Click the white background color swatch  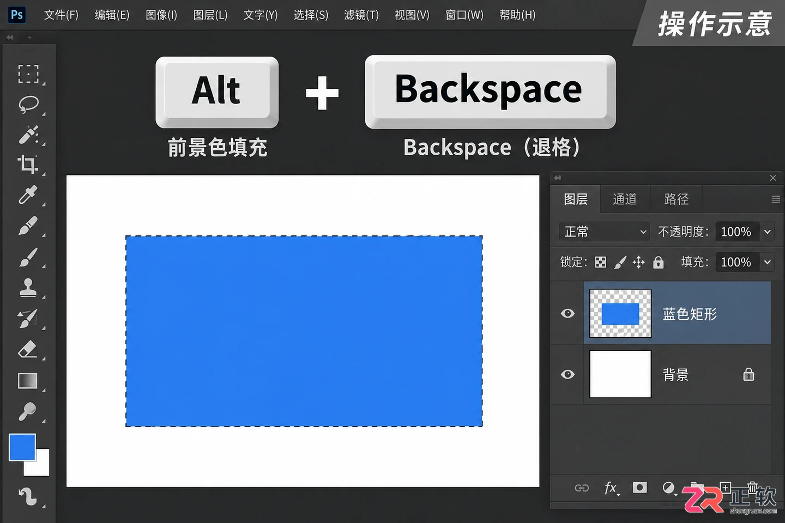[41, 466]
